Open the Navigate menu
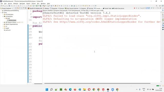The width and height of the screenshot is (164, 92). pos(22,4)
